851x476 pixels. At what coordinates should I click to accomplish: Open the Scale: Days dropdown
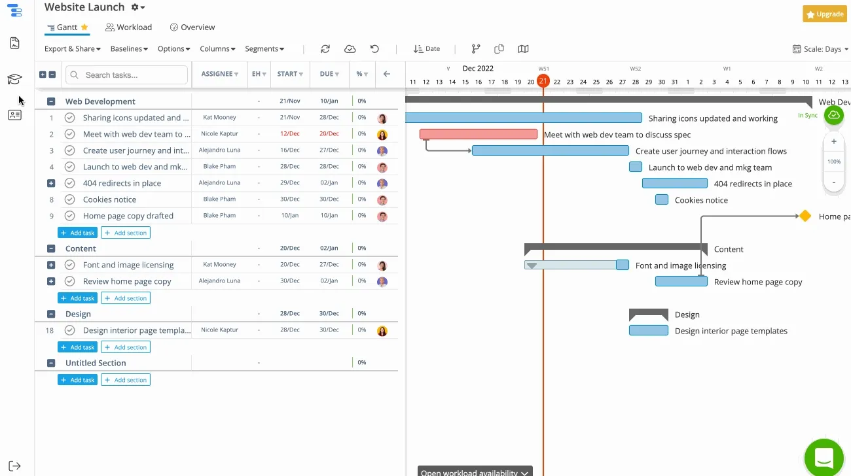tap(820, 49)
